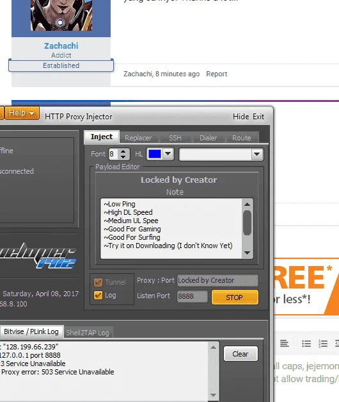The image size is (339, 402).
Task: Toggle the Tunnel checkbox
Action: pos(98,282)
